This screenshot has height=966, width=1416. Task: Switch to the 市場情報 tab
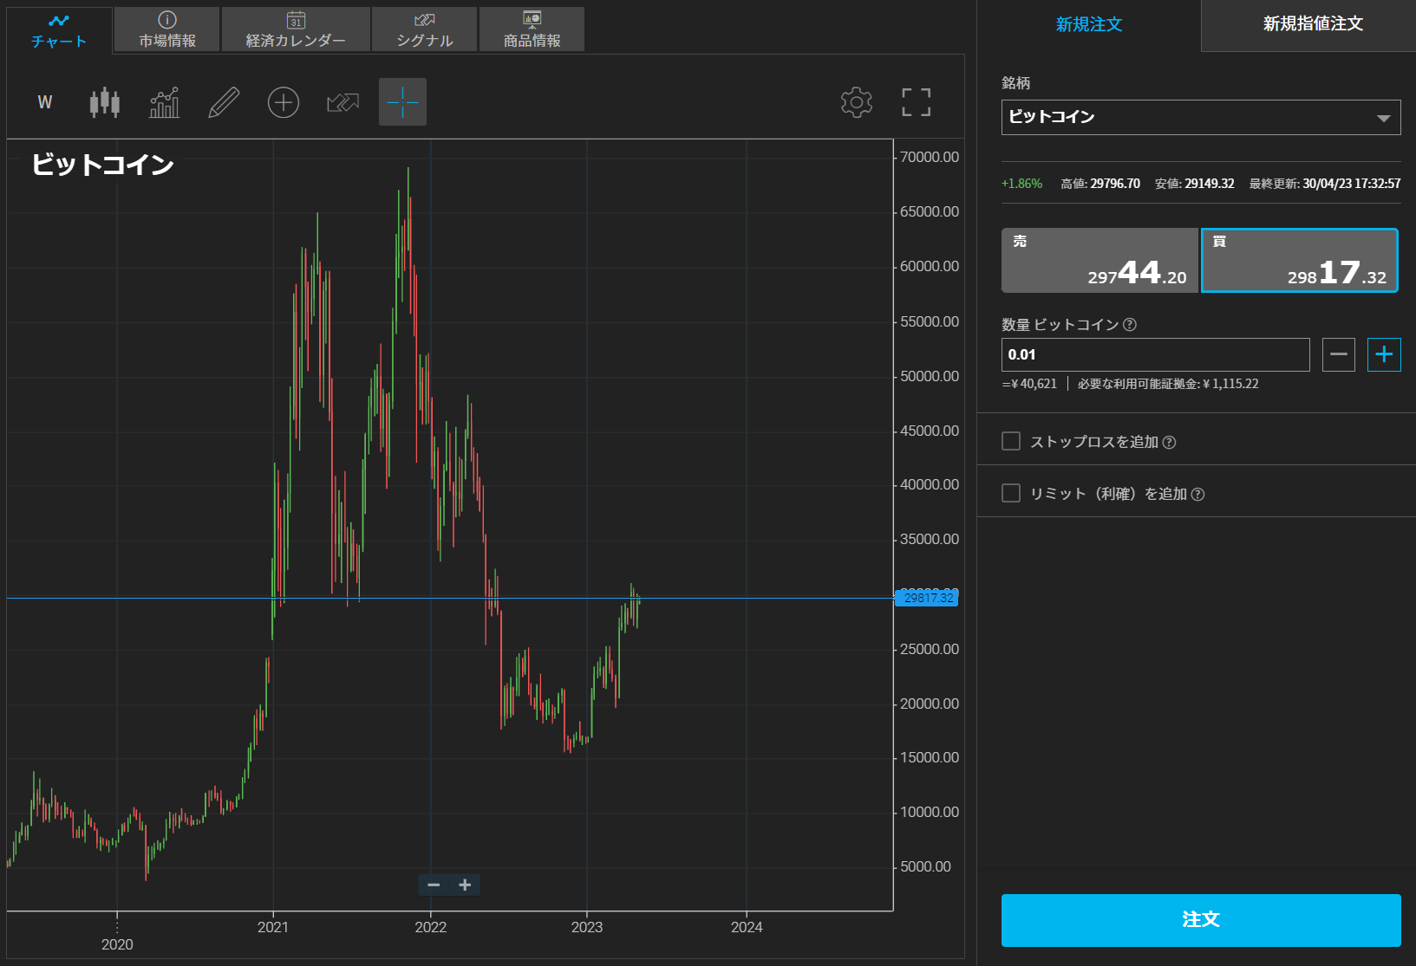[167, 29]
